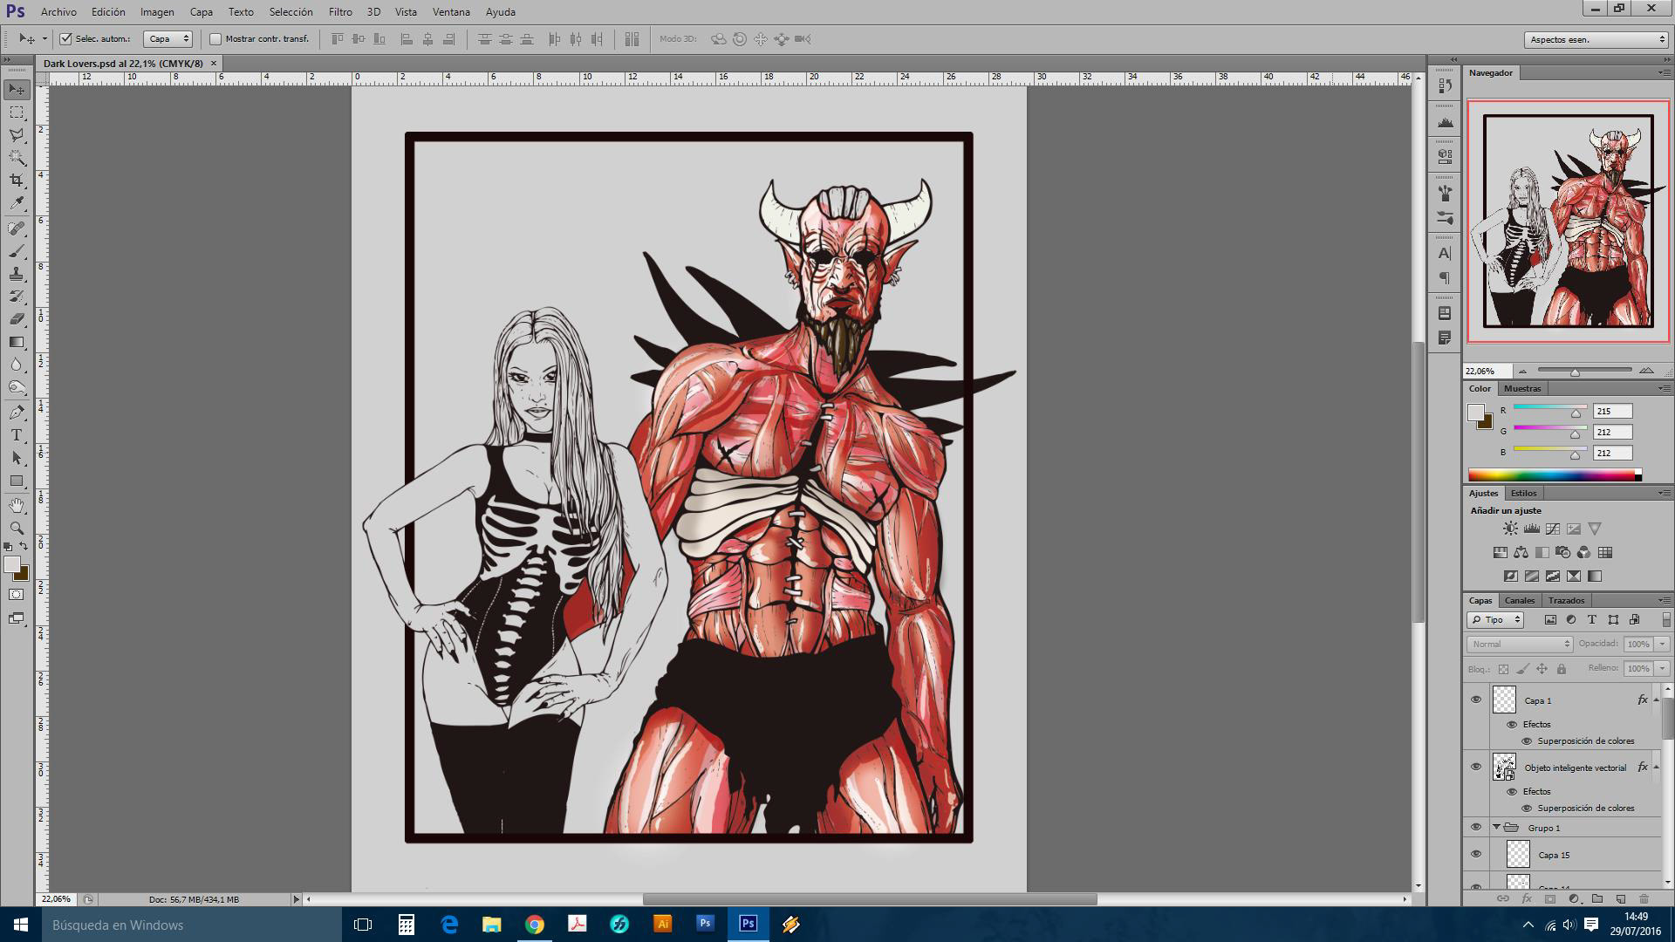This screenshot has height=942, width=1675.
Task: Select the Hand tool
Action: (x=17, y=505)
